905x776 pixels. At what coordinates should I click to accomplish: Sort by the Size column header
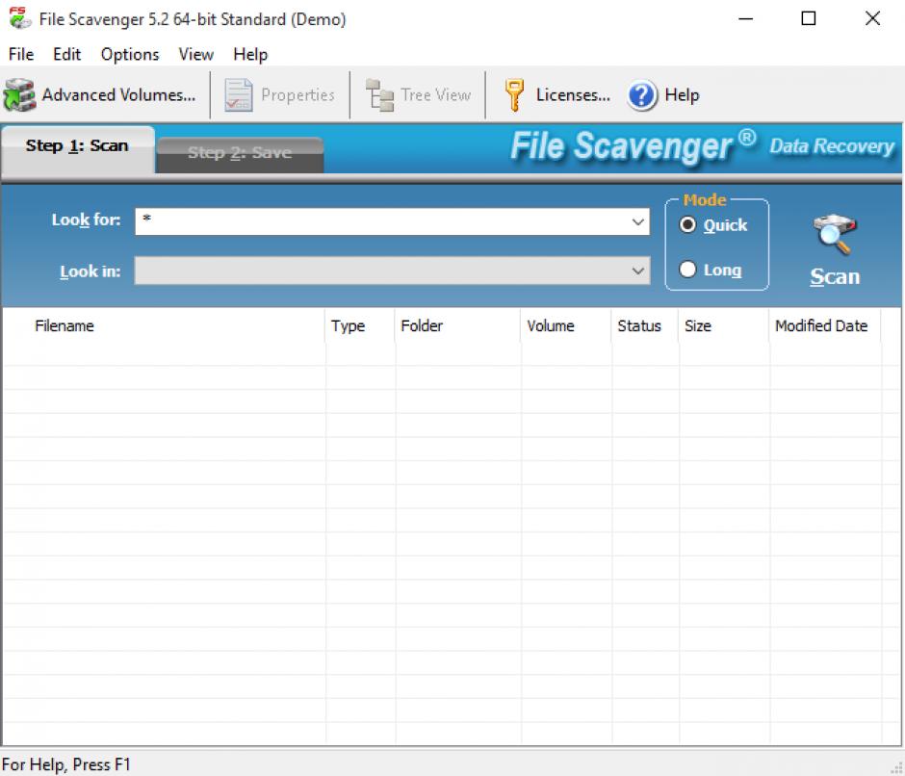tap(724, 326)
